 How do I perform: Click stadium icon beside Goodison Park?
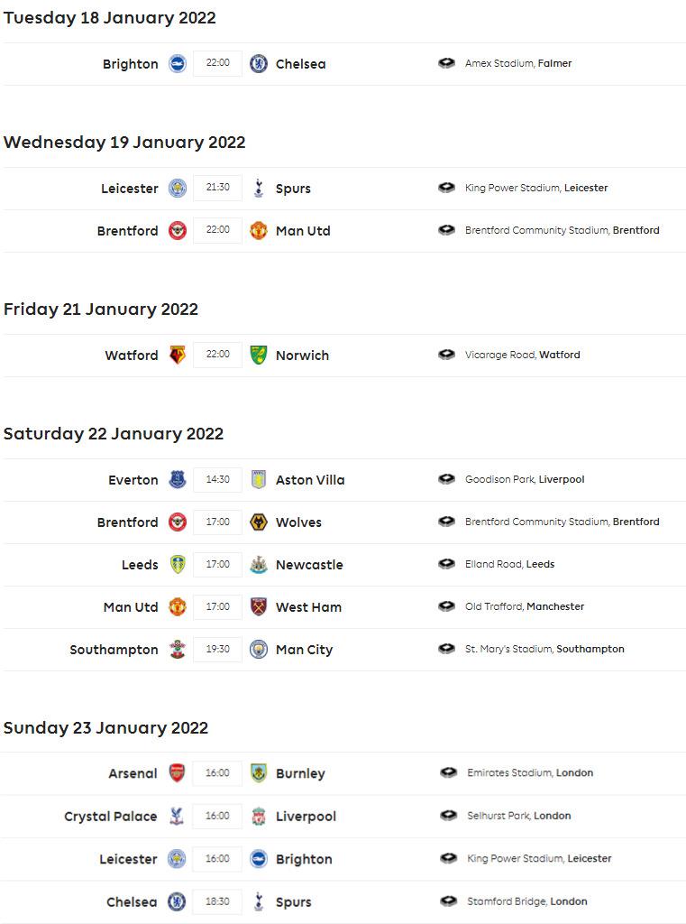click(x=446, y=479)
